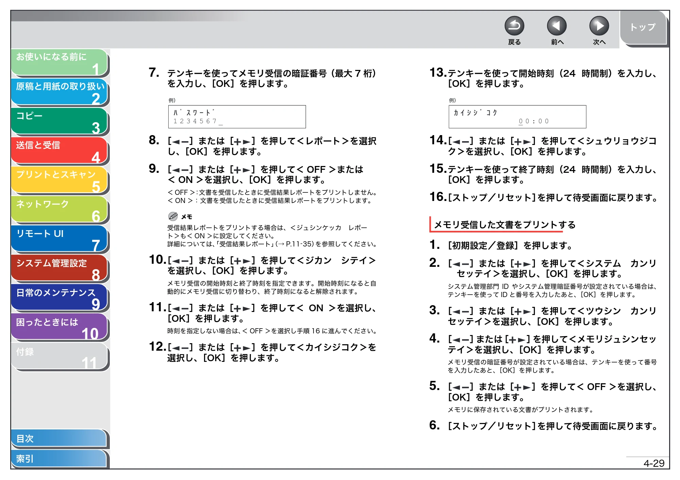The height and width of the screenshot is (480, 680).
Task: Open chapter 10 困ったときには tab
Action: coord(60,327)
